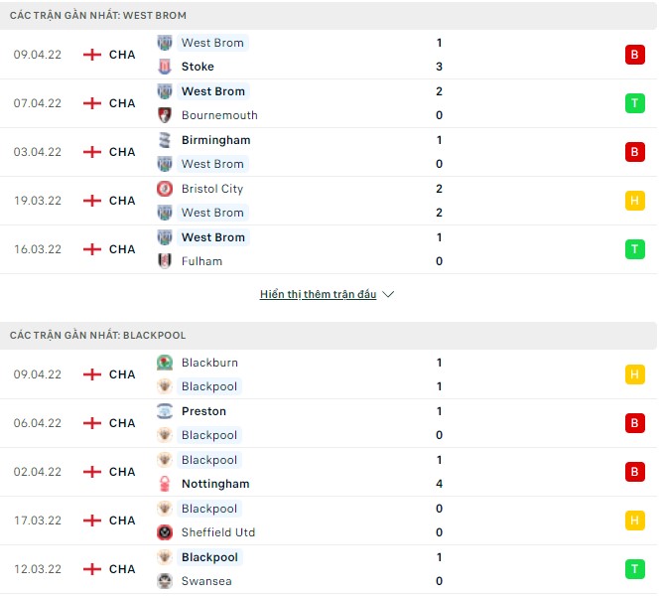The width and height of the screenshot is (662, 596).
Task: Click 'Các trận gần nhất: Blackpool' header
Action: point(97,336)
